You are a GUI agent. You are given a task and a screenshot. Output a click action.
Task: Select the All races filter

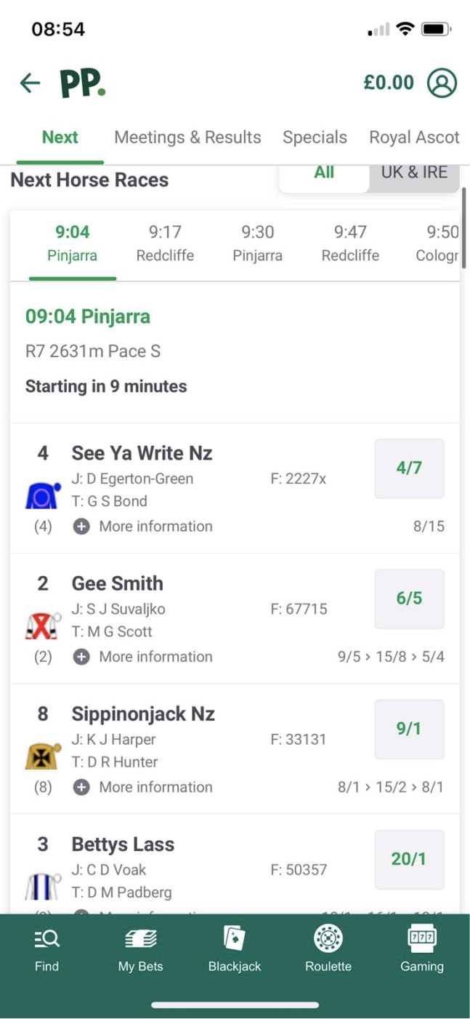click(324, 173)
